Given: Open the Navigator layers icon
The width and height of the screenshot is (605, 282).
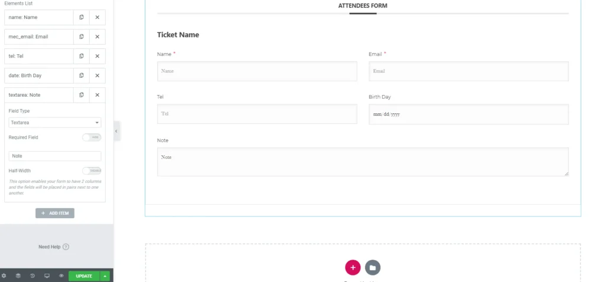Looking at the screenshot, I should pyautogui.click(x=18, y=276).
